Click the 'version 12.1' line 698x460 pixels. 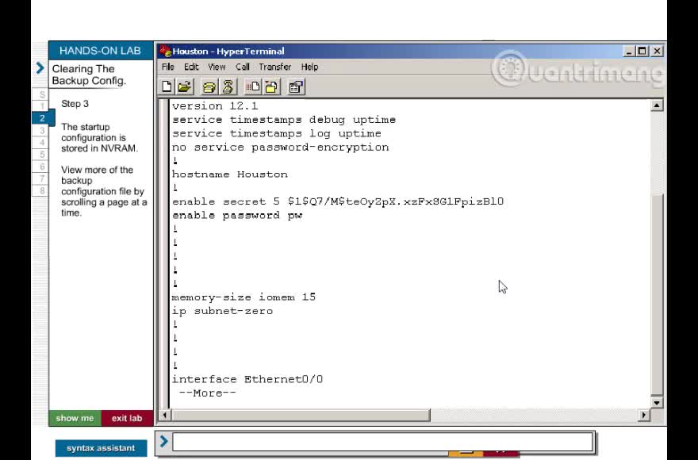[215, 106]
